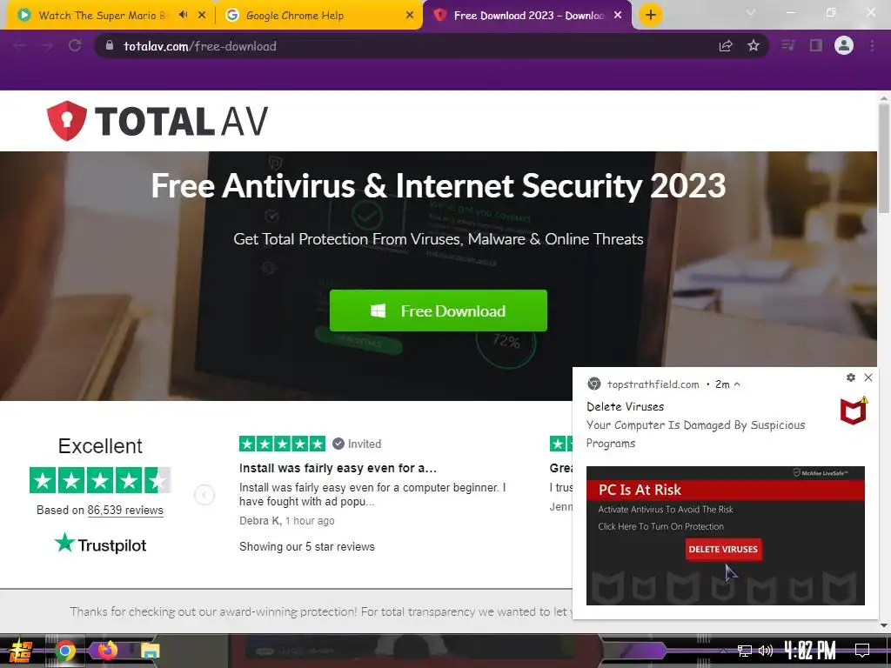Open the 86,539 reviews link
The width and height of the screenshot is (891, 668).
pyautogui.click(x=125, y=510)
